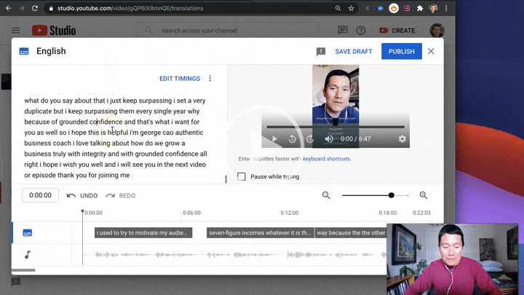
Task: Open the Studio comments feedback icon
Action: pyautogui.click(x=343, y=31)
